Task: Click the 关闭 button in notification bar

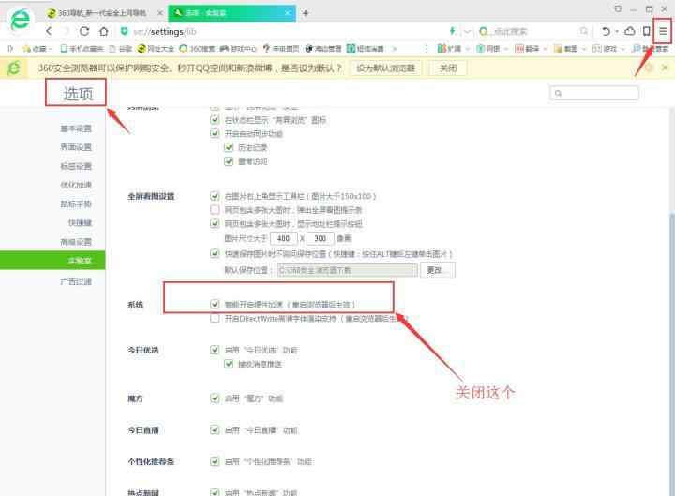Action: point(448,68)
